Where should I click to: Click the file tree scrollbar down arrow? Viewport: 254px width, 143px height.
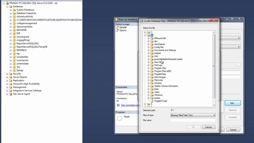pyautogui.click(x=214, y=105)
